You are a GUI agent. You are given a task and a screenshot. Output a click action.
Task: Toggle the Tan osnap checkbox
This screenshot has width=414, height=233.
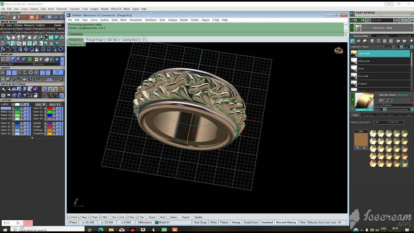pyautogui.click(x=137, y=217)
